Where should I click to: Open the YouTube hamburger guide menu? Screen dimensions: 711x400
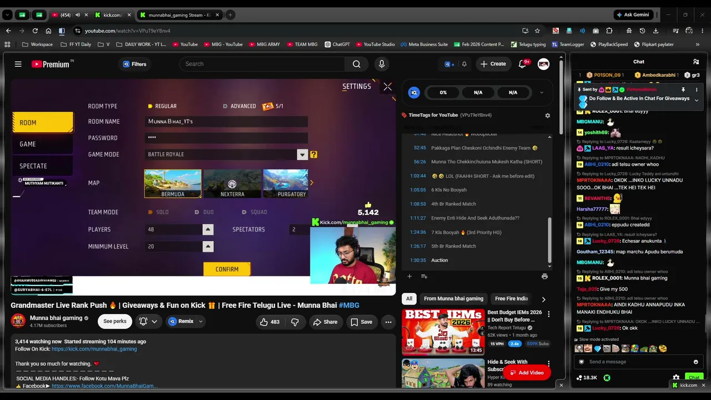click(18, 64)
